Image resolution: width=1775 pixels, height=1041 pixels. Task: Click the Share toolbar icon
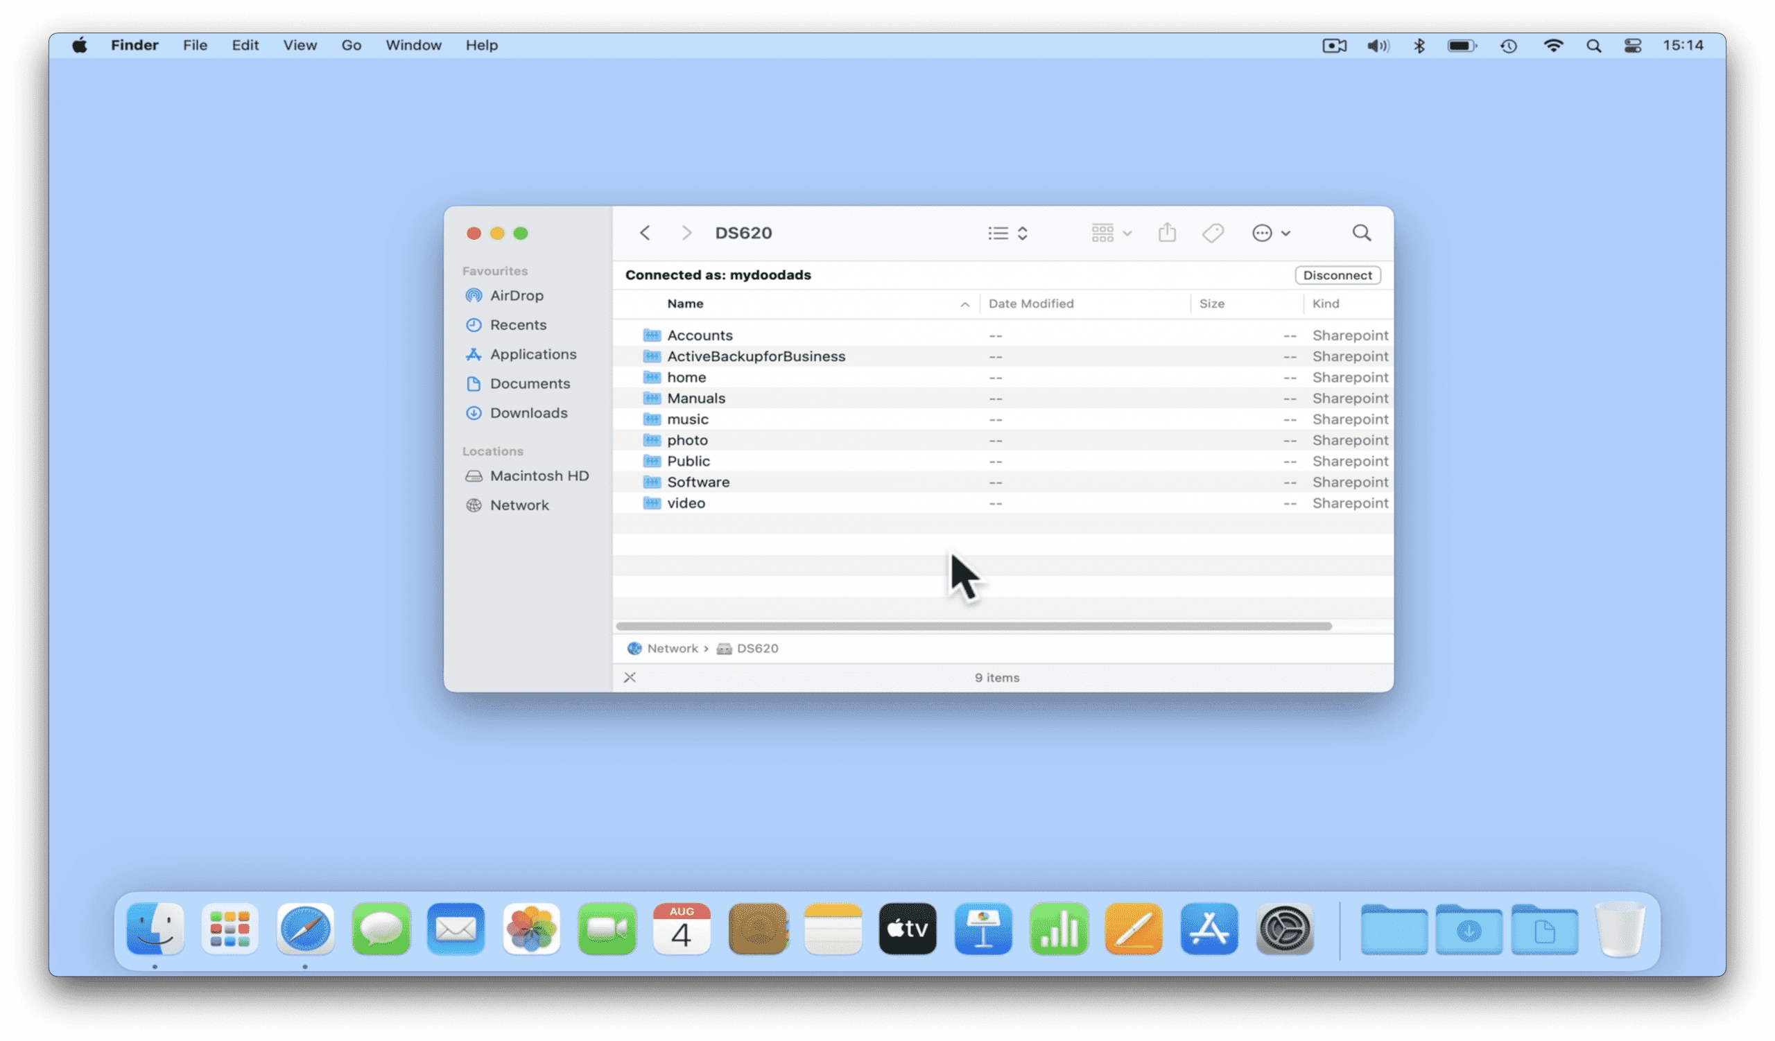pos(1167,232)
